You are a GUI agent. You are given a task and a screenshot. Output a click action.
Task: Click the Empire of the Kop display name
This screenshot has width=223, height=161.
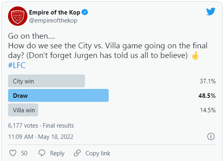[x=55, y=12]
